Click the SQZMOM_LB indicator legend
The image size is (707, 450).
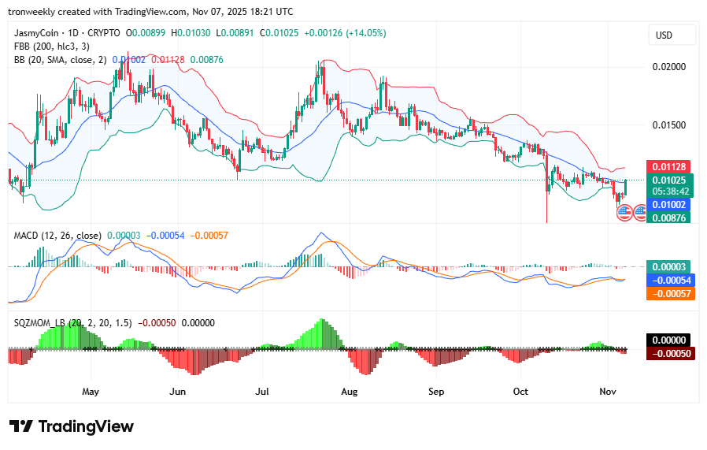[71, 322]
